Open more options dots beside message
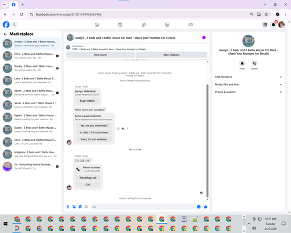The image size is (291, 233). (x=127, y=129)
